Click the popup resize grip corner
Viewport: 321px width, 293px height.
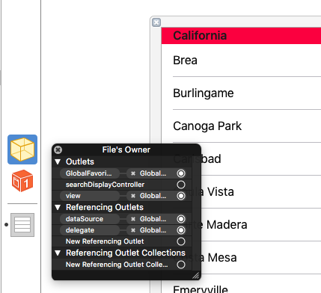coord(196,275)
